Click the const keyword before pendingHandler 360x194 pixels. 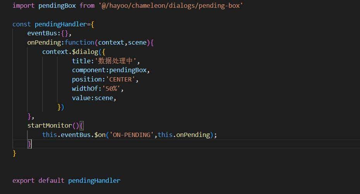pyautogui.click(x=22, y=24)
